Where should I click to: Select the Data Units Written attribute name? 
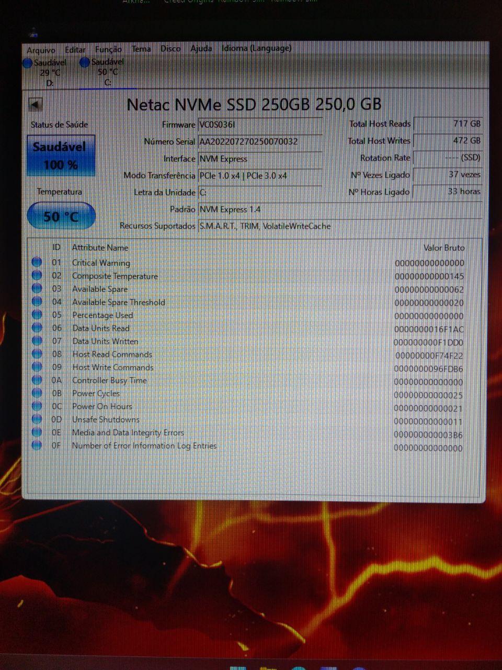point(105,341)
